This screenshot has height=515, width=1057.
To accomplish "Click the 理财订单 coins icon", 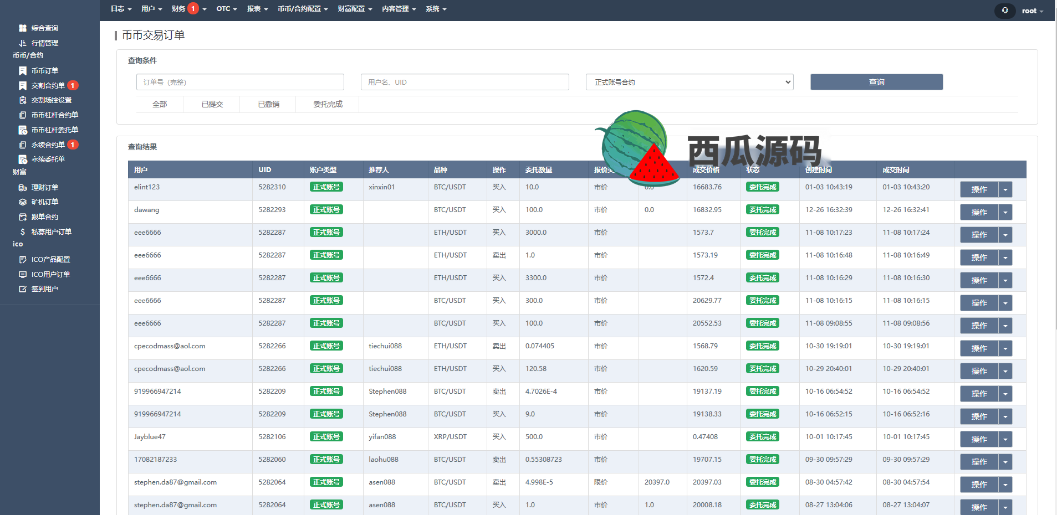I will coord(23,187).
